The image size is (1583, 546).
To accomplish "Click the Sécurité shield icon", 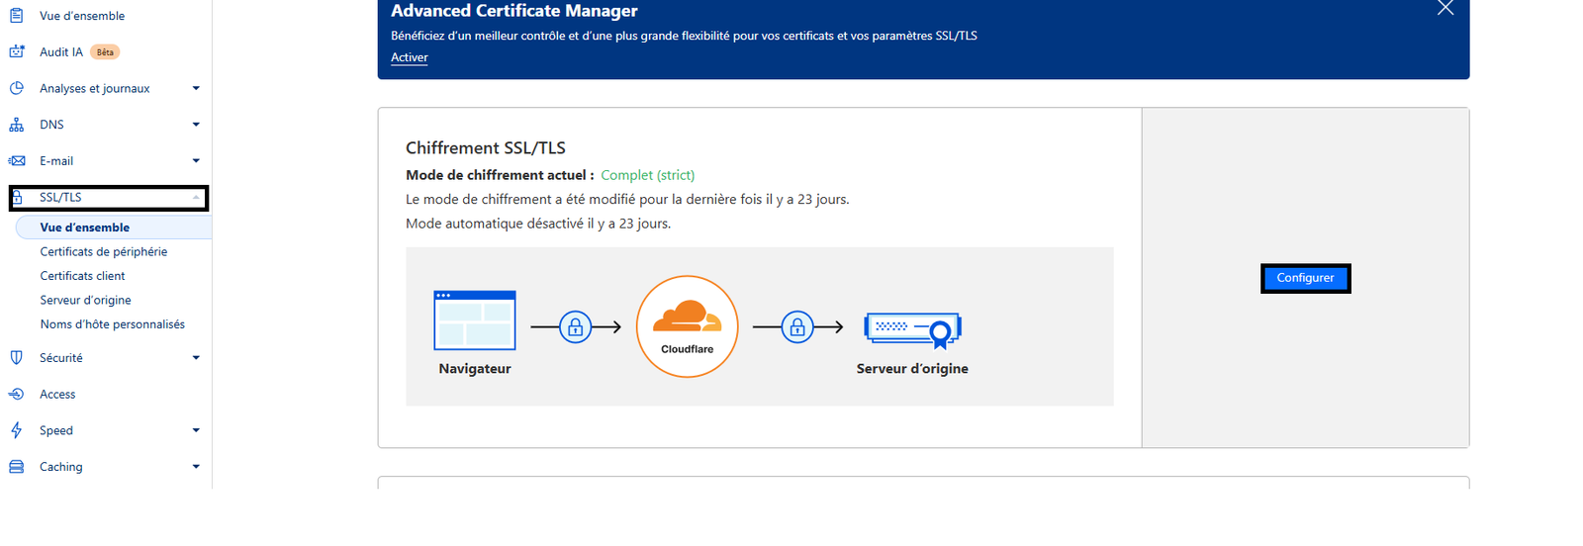I will click(x=17, y=358).
